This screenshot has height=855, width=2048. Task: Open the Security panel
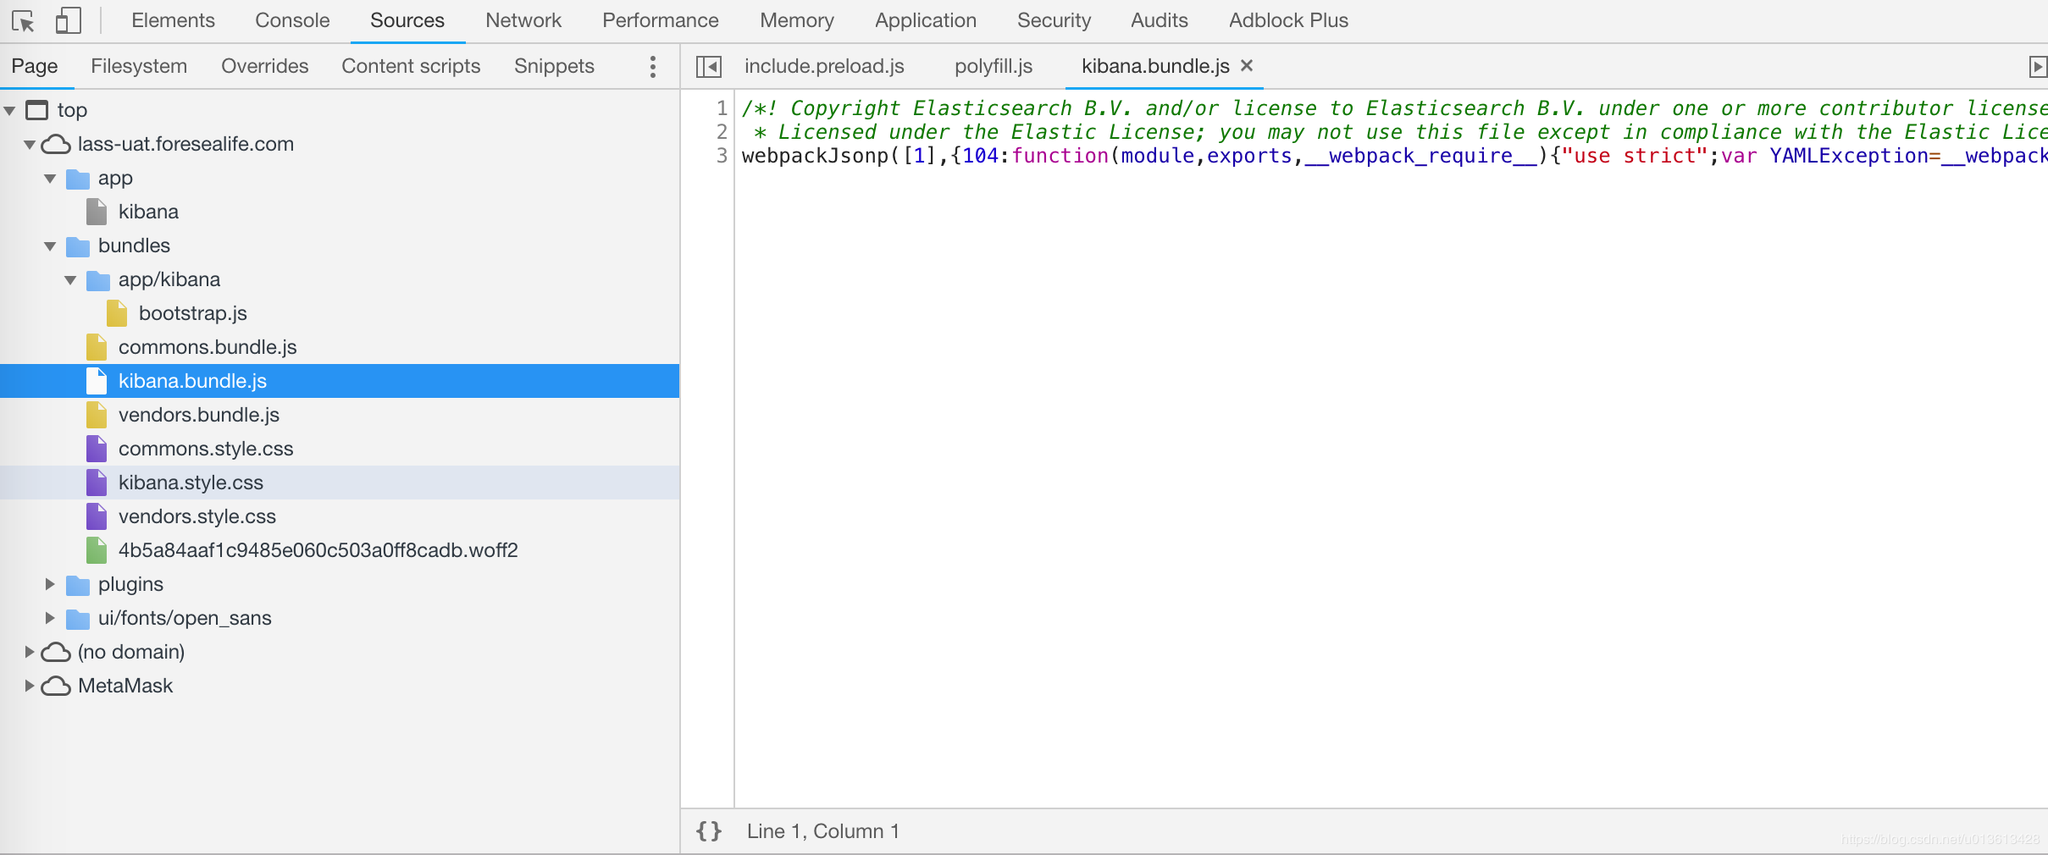click(1054, 20)
